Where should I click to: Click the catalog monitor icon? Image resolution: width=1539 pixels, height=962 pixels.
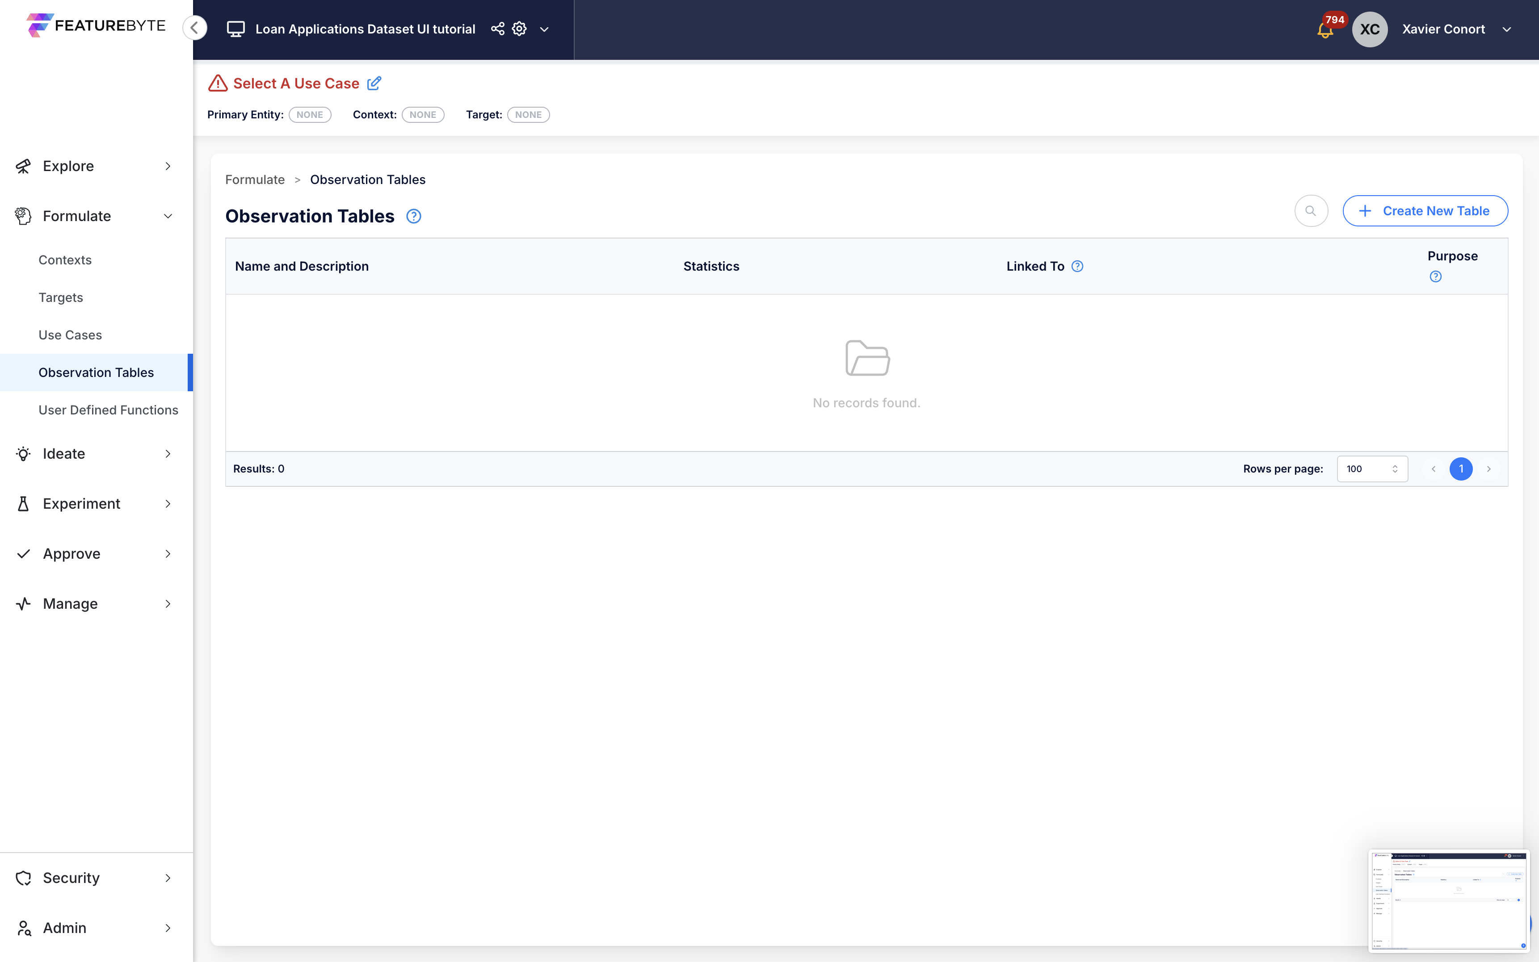tap(235, 29)
